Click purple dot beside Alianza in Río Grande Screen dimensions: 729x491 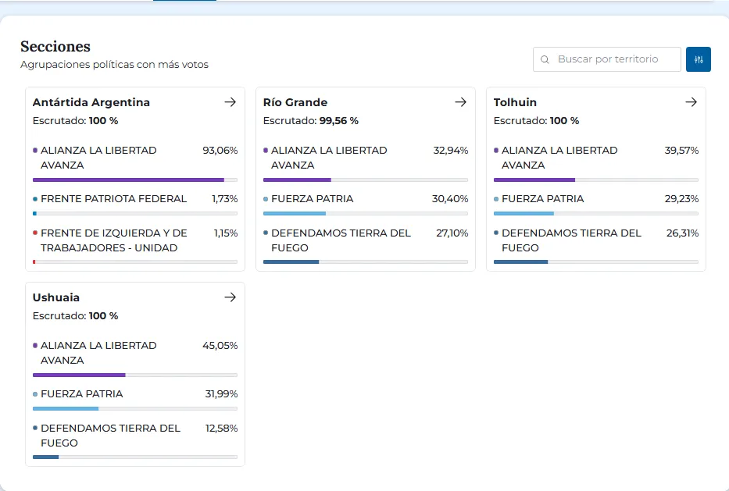click(x=266, y=150)
